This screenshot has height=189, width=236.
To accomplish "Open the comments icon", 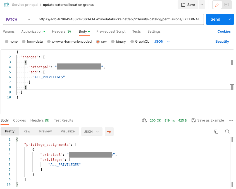I will (x=227, y=5).
